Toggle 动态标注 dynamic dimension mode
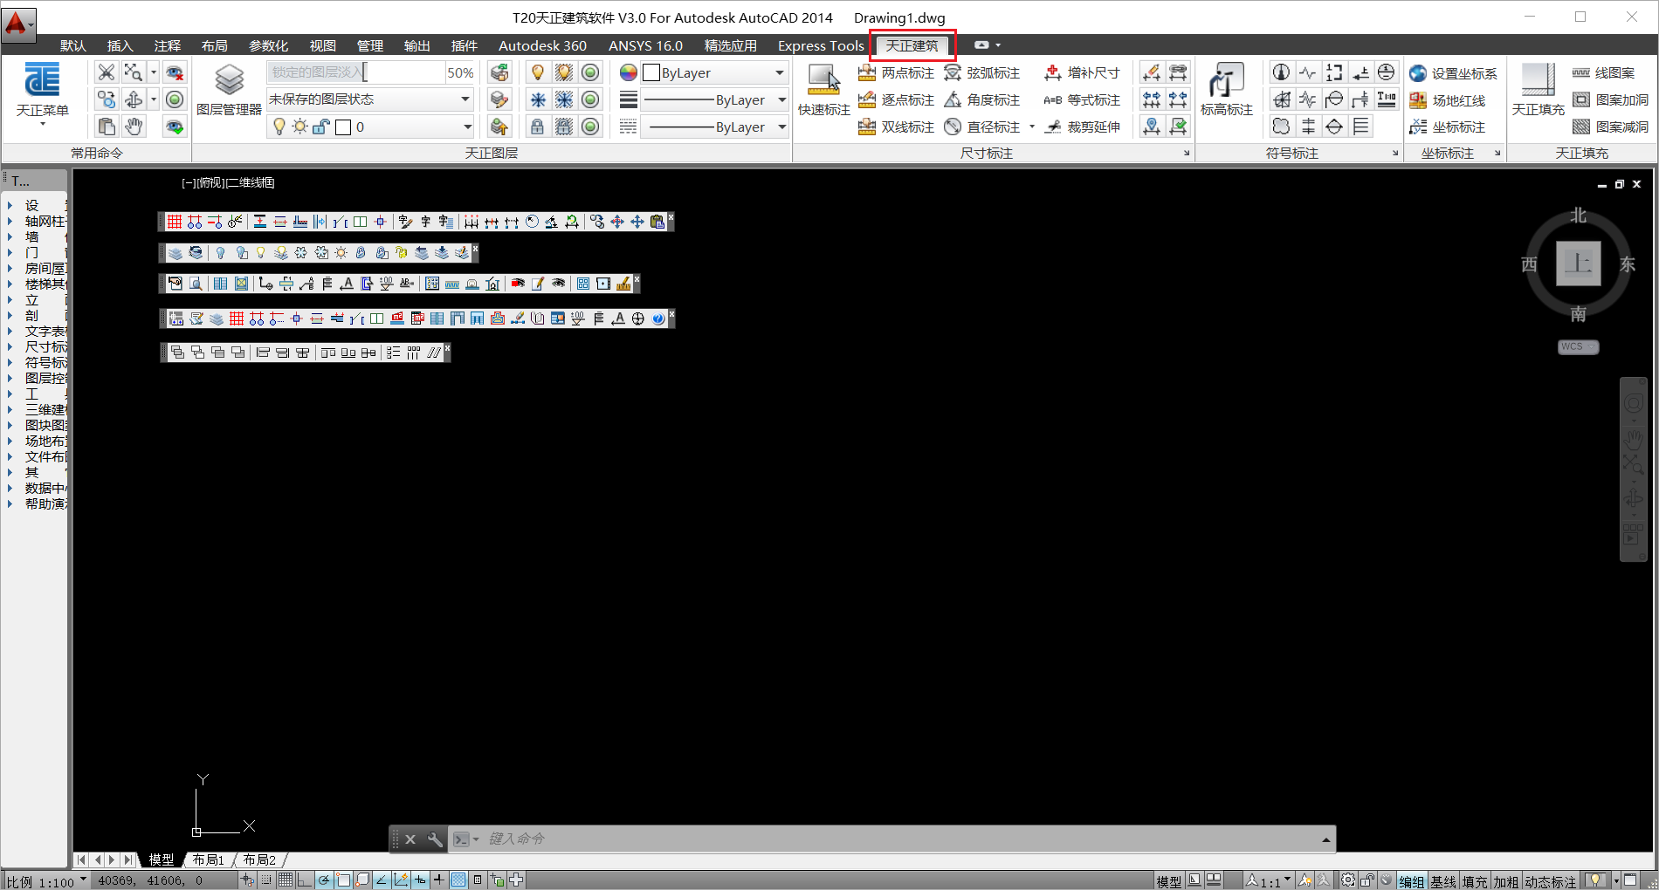1659x890 pixels. [x=1550, y=881]
